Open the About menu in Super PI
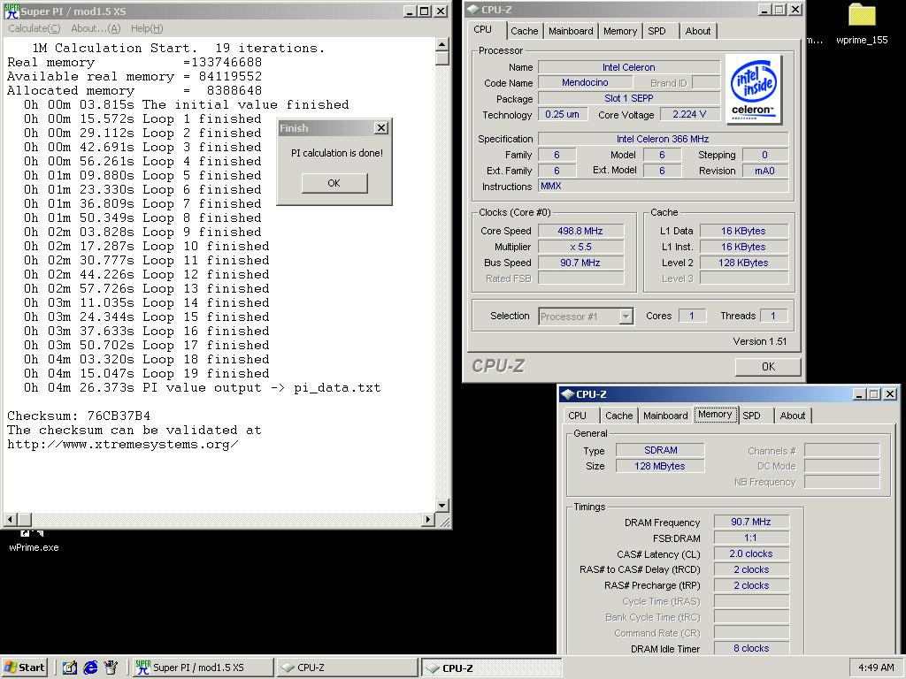Image resolution: width=906 pixels, height=679 pixels. pos(96,28)
